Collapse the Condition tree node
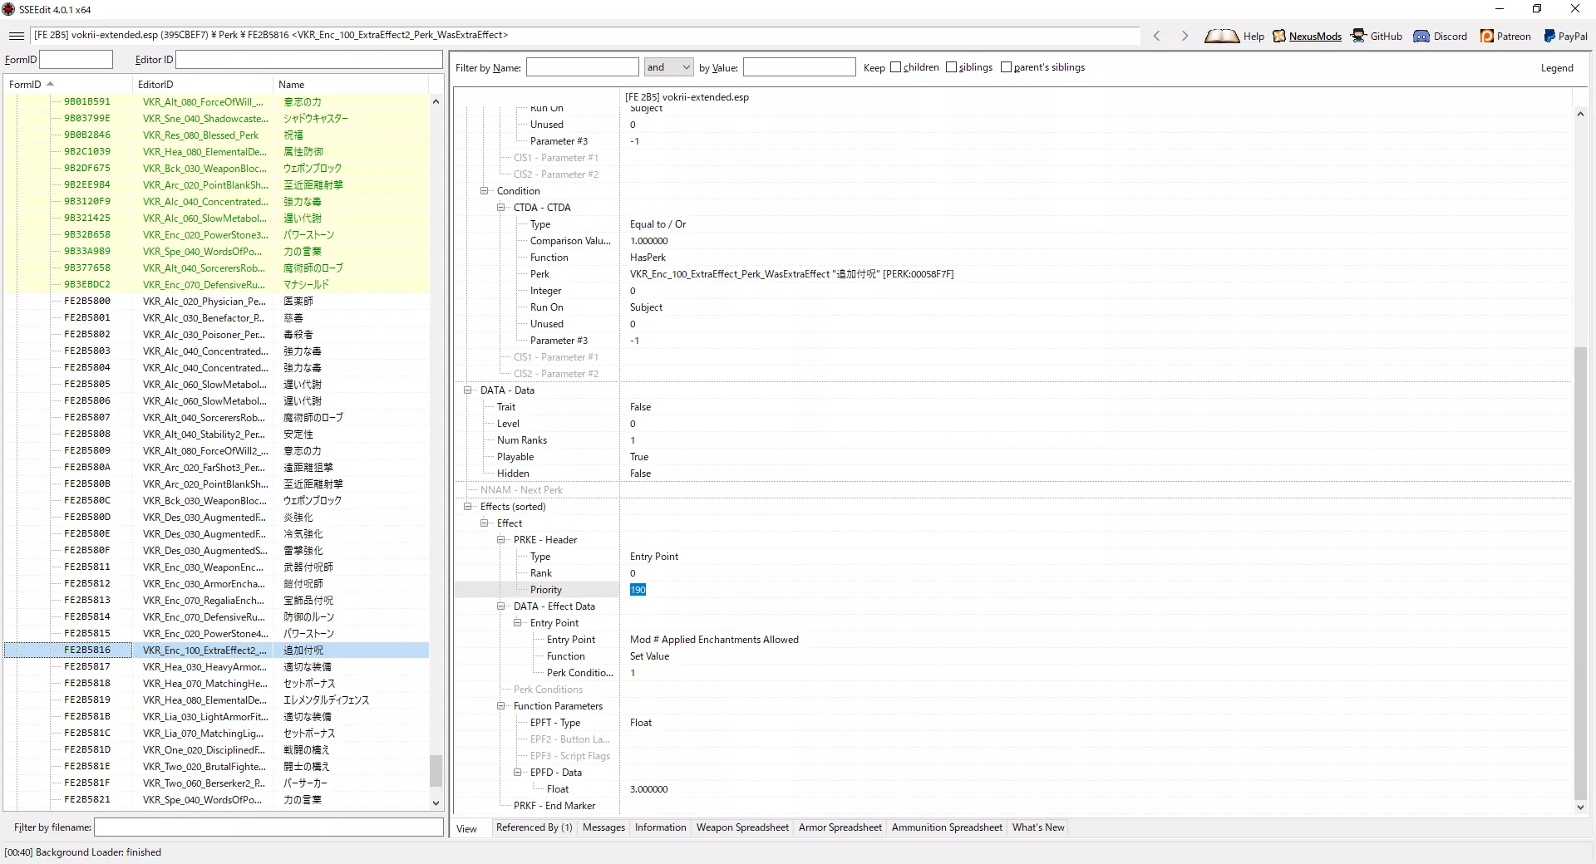 pyautogui.click(x=484, y=191)
